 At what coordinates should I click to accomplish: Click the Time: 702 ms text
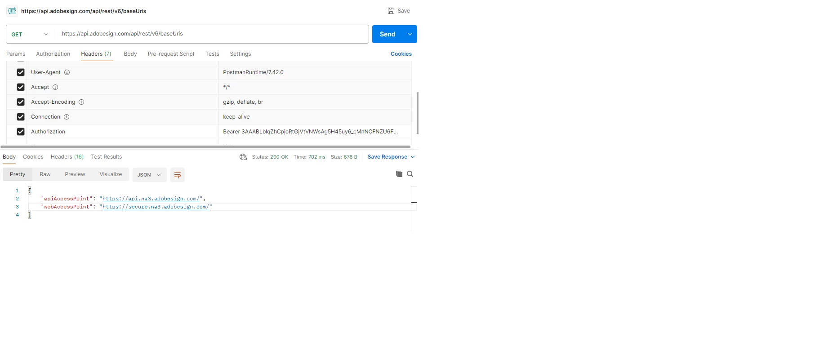tap(309, 157)
